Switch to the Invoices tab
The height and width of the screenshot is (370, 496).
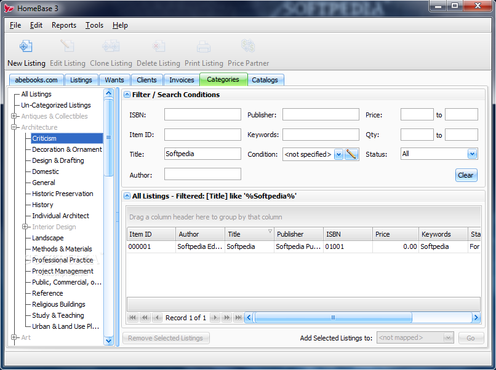click(182, 80)
